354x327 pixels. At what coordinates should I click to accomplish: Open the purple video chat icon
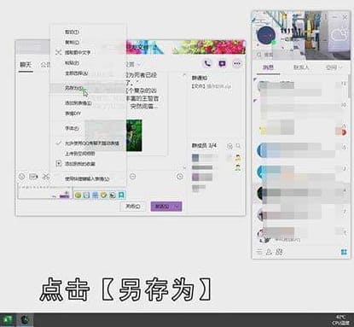pos(222,63)
